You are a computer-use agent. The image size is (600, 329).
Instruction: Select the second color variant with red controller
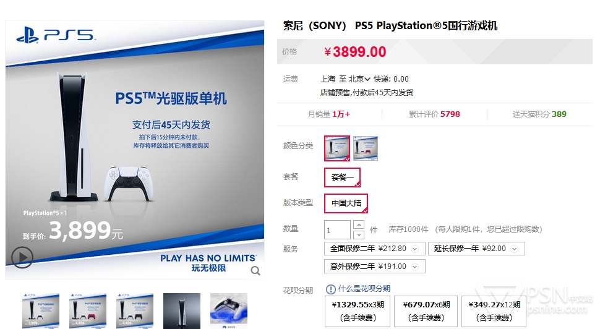366,148
